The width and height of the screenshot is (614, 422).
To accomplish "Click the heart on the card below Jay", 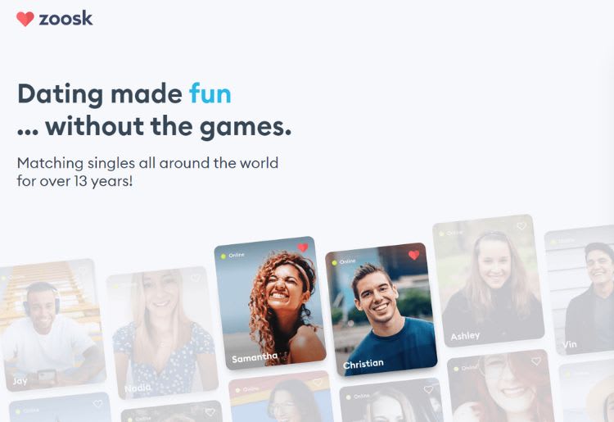I will pos(97,404).
